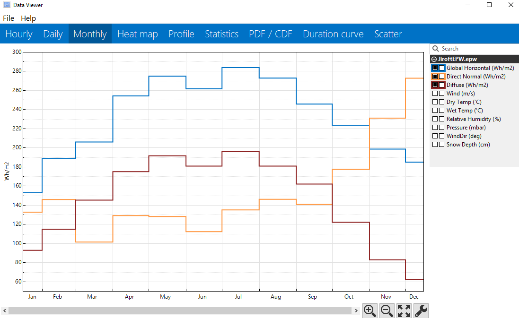519x318 pixels.
Task: Click the search magnifier icon in variable panel
Action: coord(436,49)
